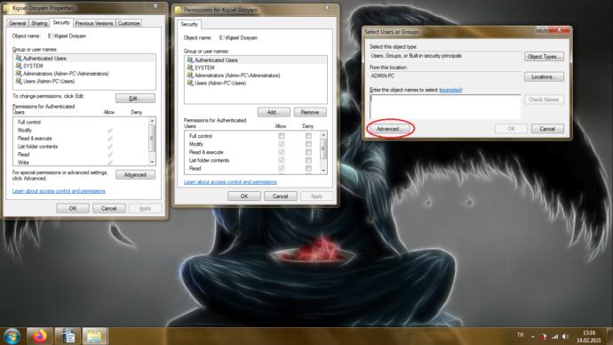Launch Firefox from the taskbar
Viewport: 613px width, 345px height.
point(39,336)
